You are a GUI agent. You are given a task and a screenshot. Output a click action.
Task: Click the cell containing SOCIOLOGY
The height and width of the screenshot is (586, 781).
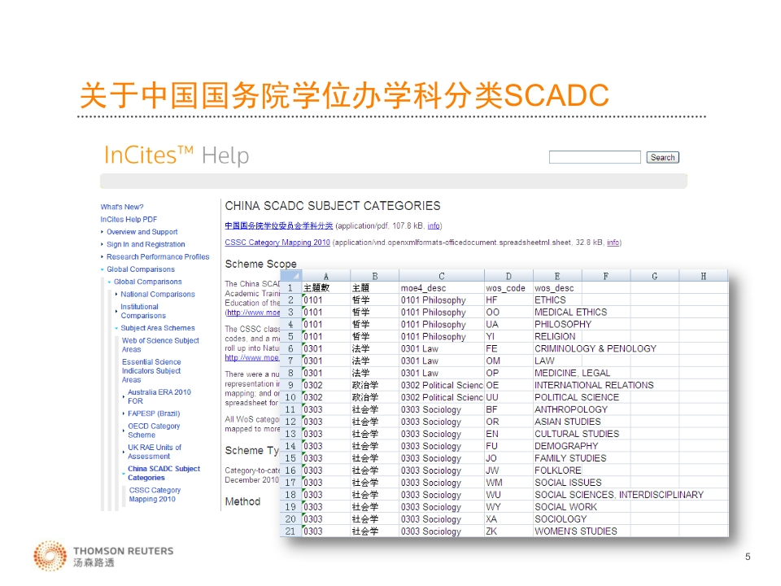pos(561,519)
